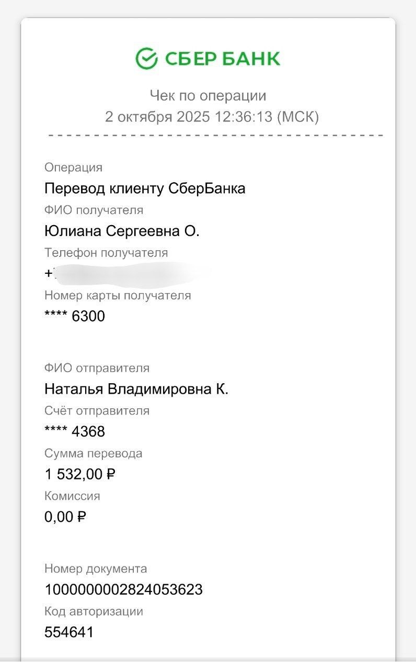Click the Номер документа label

96,568
